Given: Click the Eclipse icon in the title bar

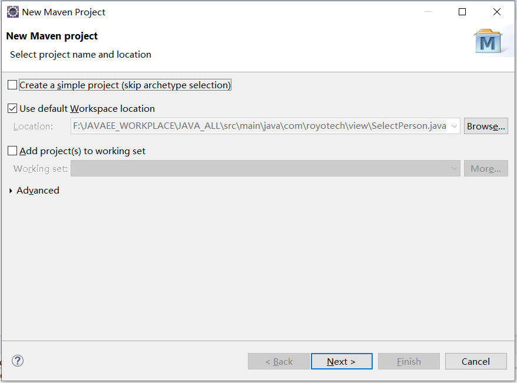Looking at the screenshot, I should point(12,12).
